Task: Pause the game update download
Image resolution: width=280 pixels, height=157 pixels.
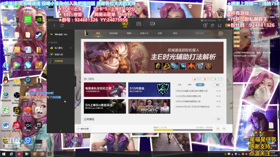Action: [218, 129]
